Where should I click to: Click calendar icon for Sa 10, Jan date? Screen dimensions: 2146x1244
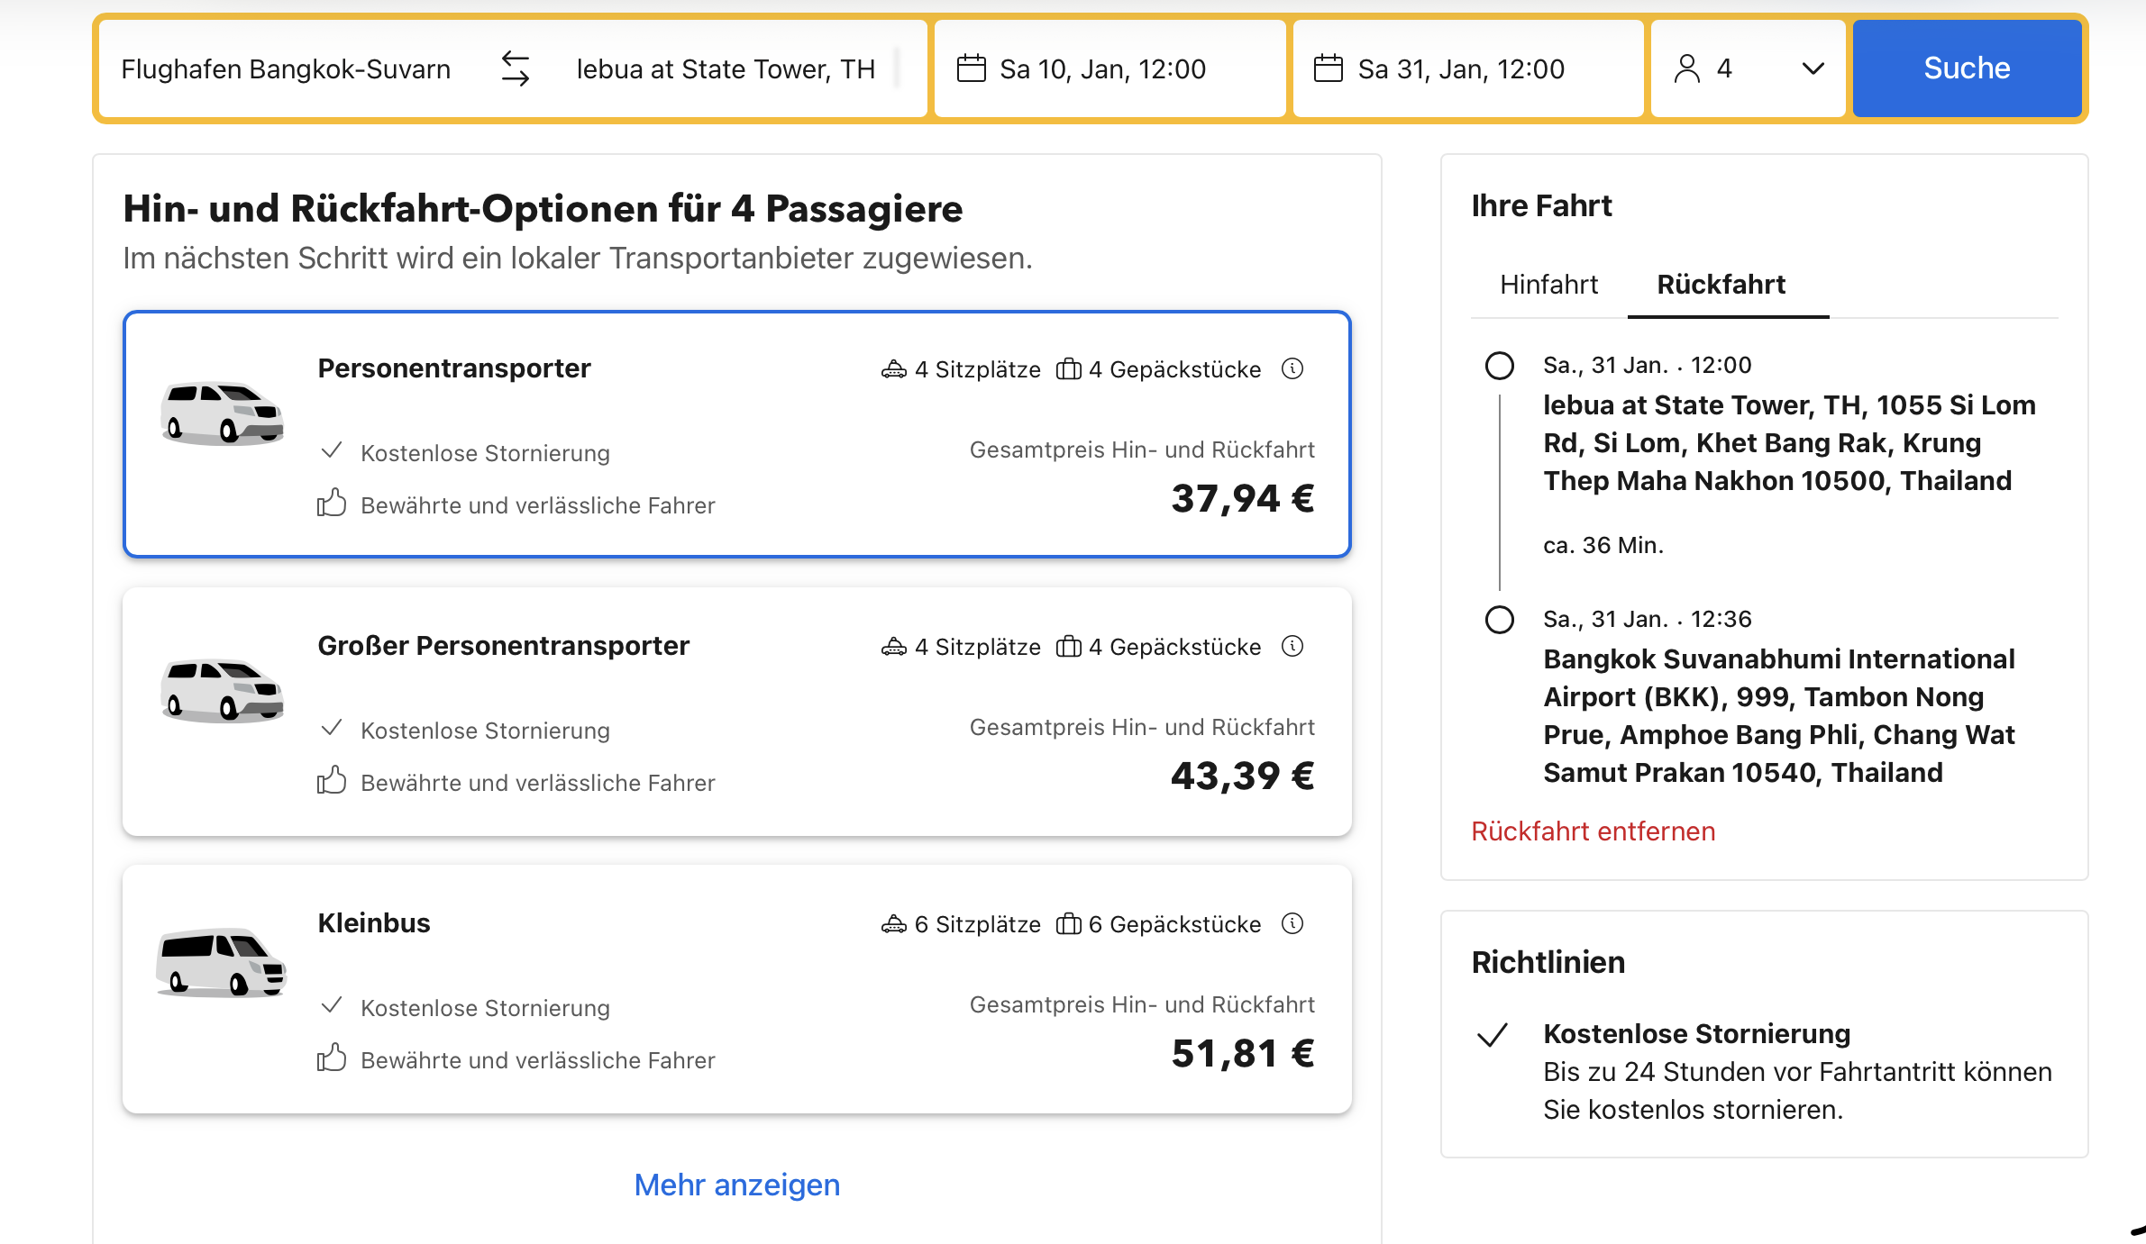coord(971,68)
